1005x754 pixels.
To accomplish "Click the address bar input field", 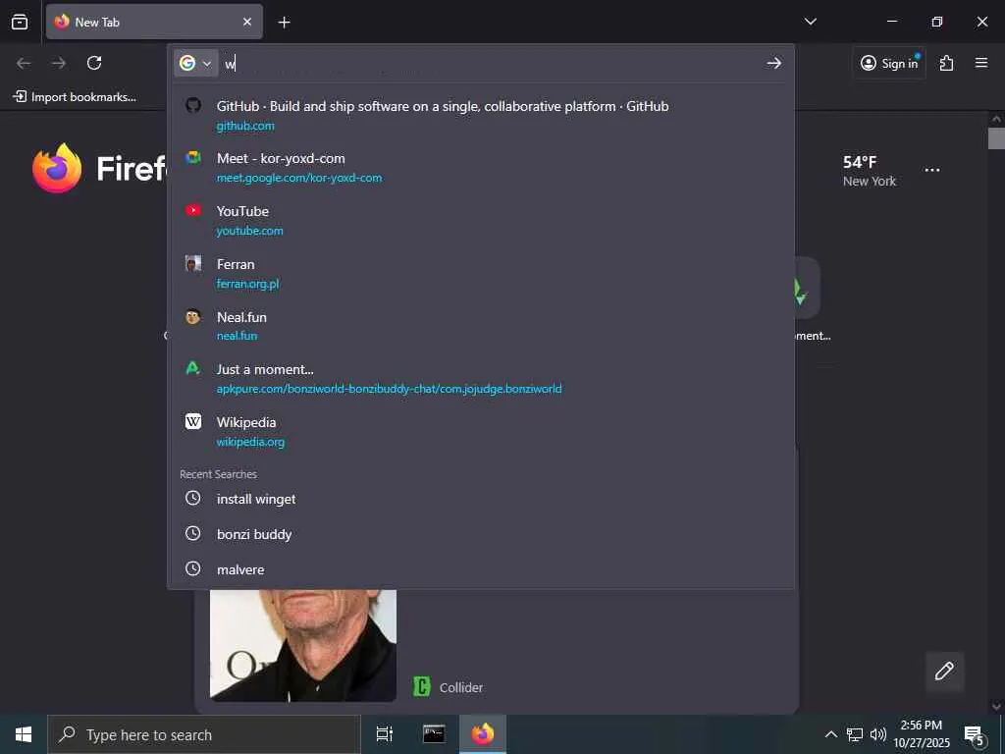I will [x=491, y=63].
